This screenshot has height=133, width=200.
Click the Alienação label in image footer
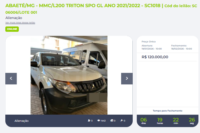21,121
